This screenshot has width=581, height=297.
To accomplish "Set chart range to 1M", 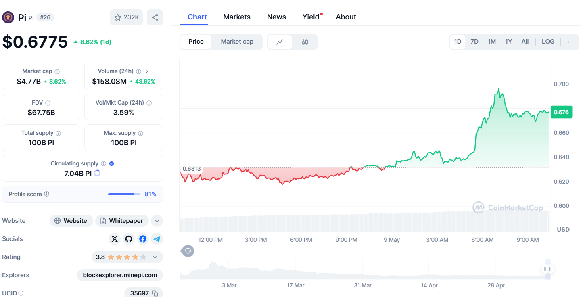I will click(x=491, y=42).
